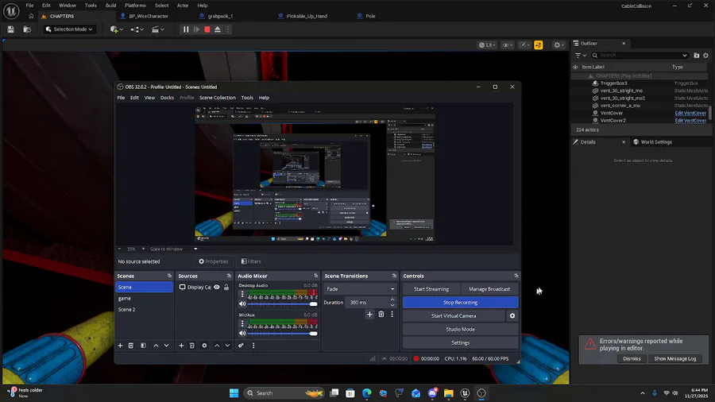Image resolution: width=715 pixels, height=402 pixels.
Task: Open the viewport Show eye dropdown
Action: pos(507,45)
